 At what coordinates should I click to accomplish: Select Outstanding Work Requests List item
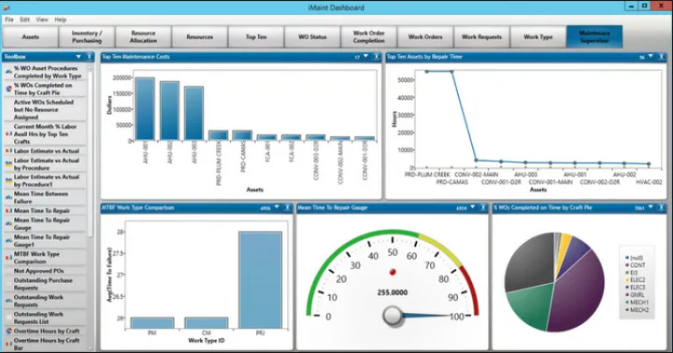[45, 318]
